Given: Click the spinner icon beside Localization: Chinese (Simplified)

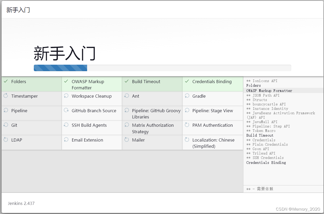Looking at the screenshot, I should pos(187,140).
